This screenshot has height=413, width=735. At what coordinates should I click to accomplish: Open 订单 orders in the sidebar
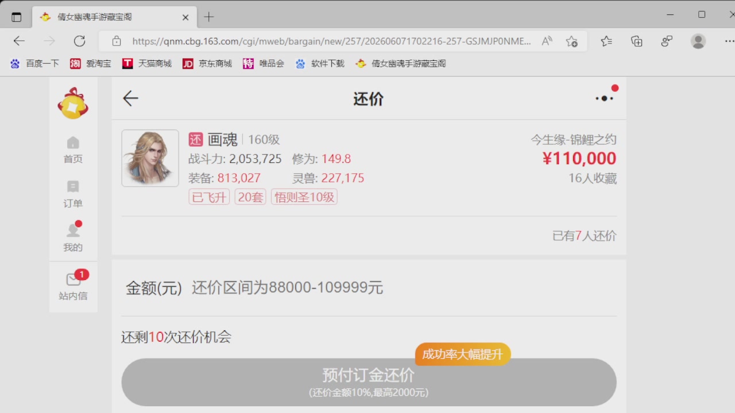[73, 194]
